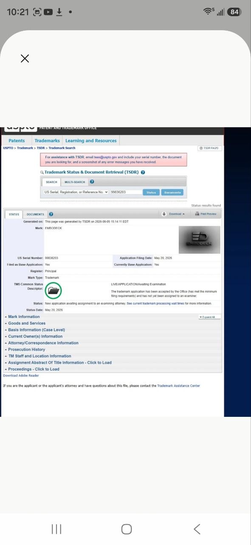Tap the Android recent apps button

pos(56,529)
